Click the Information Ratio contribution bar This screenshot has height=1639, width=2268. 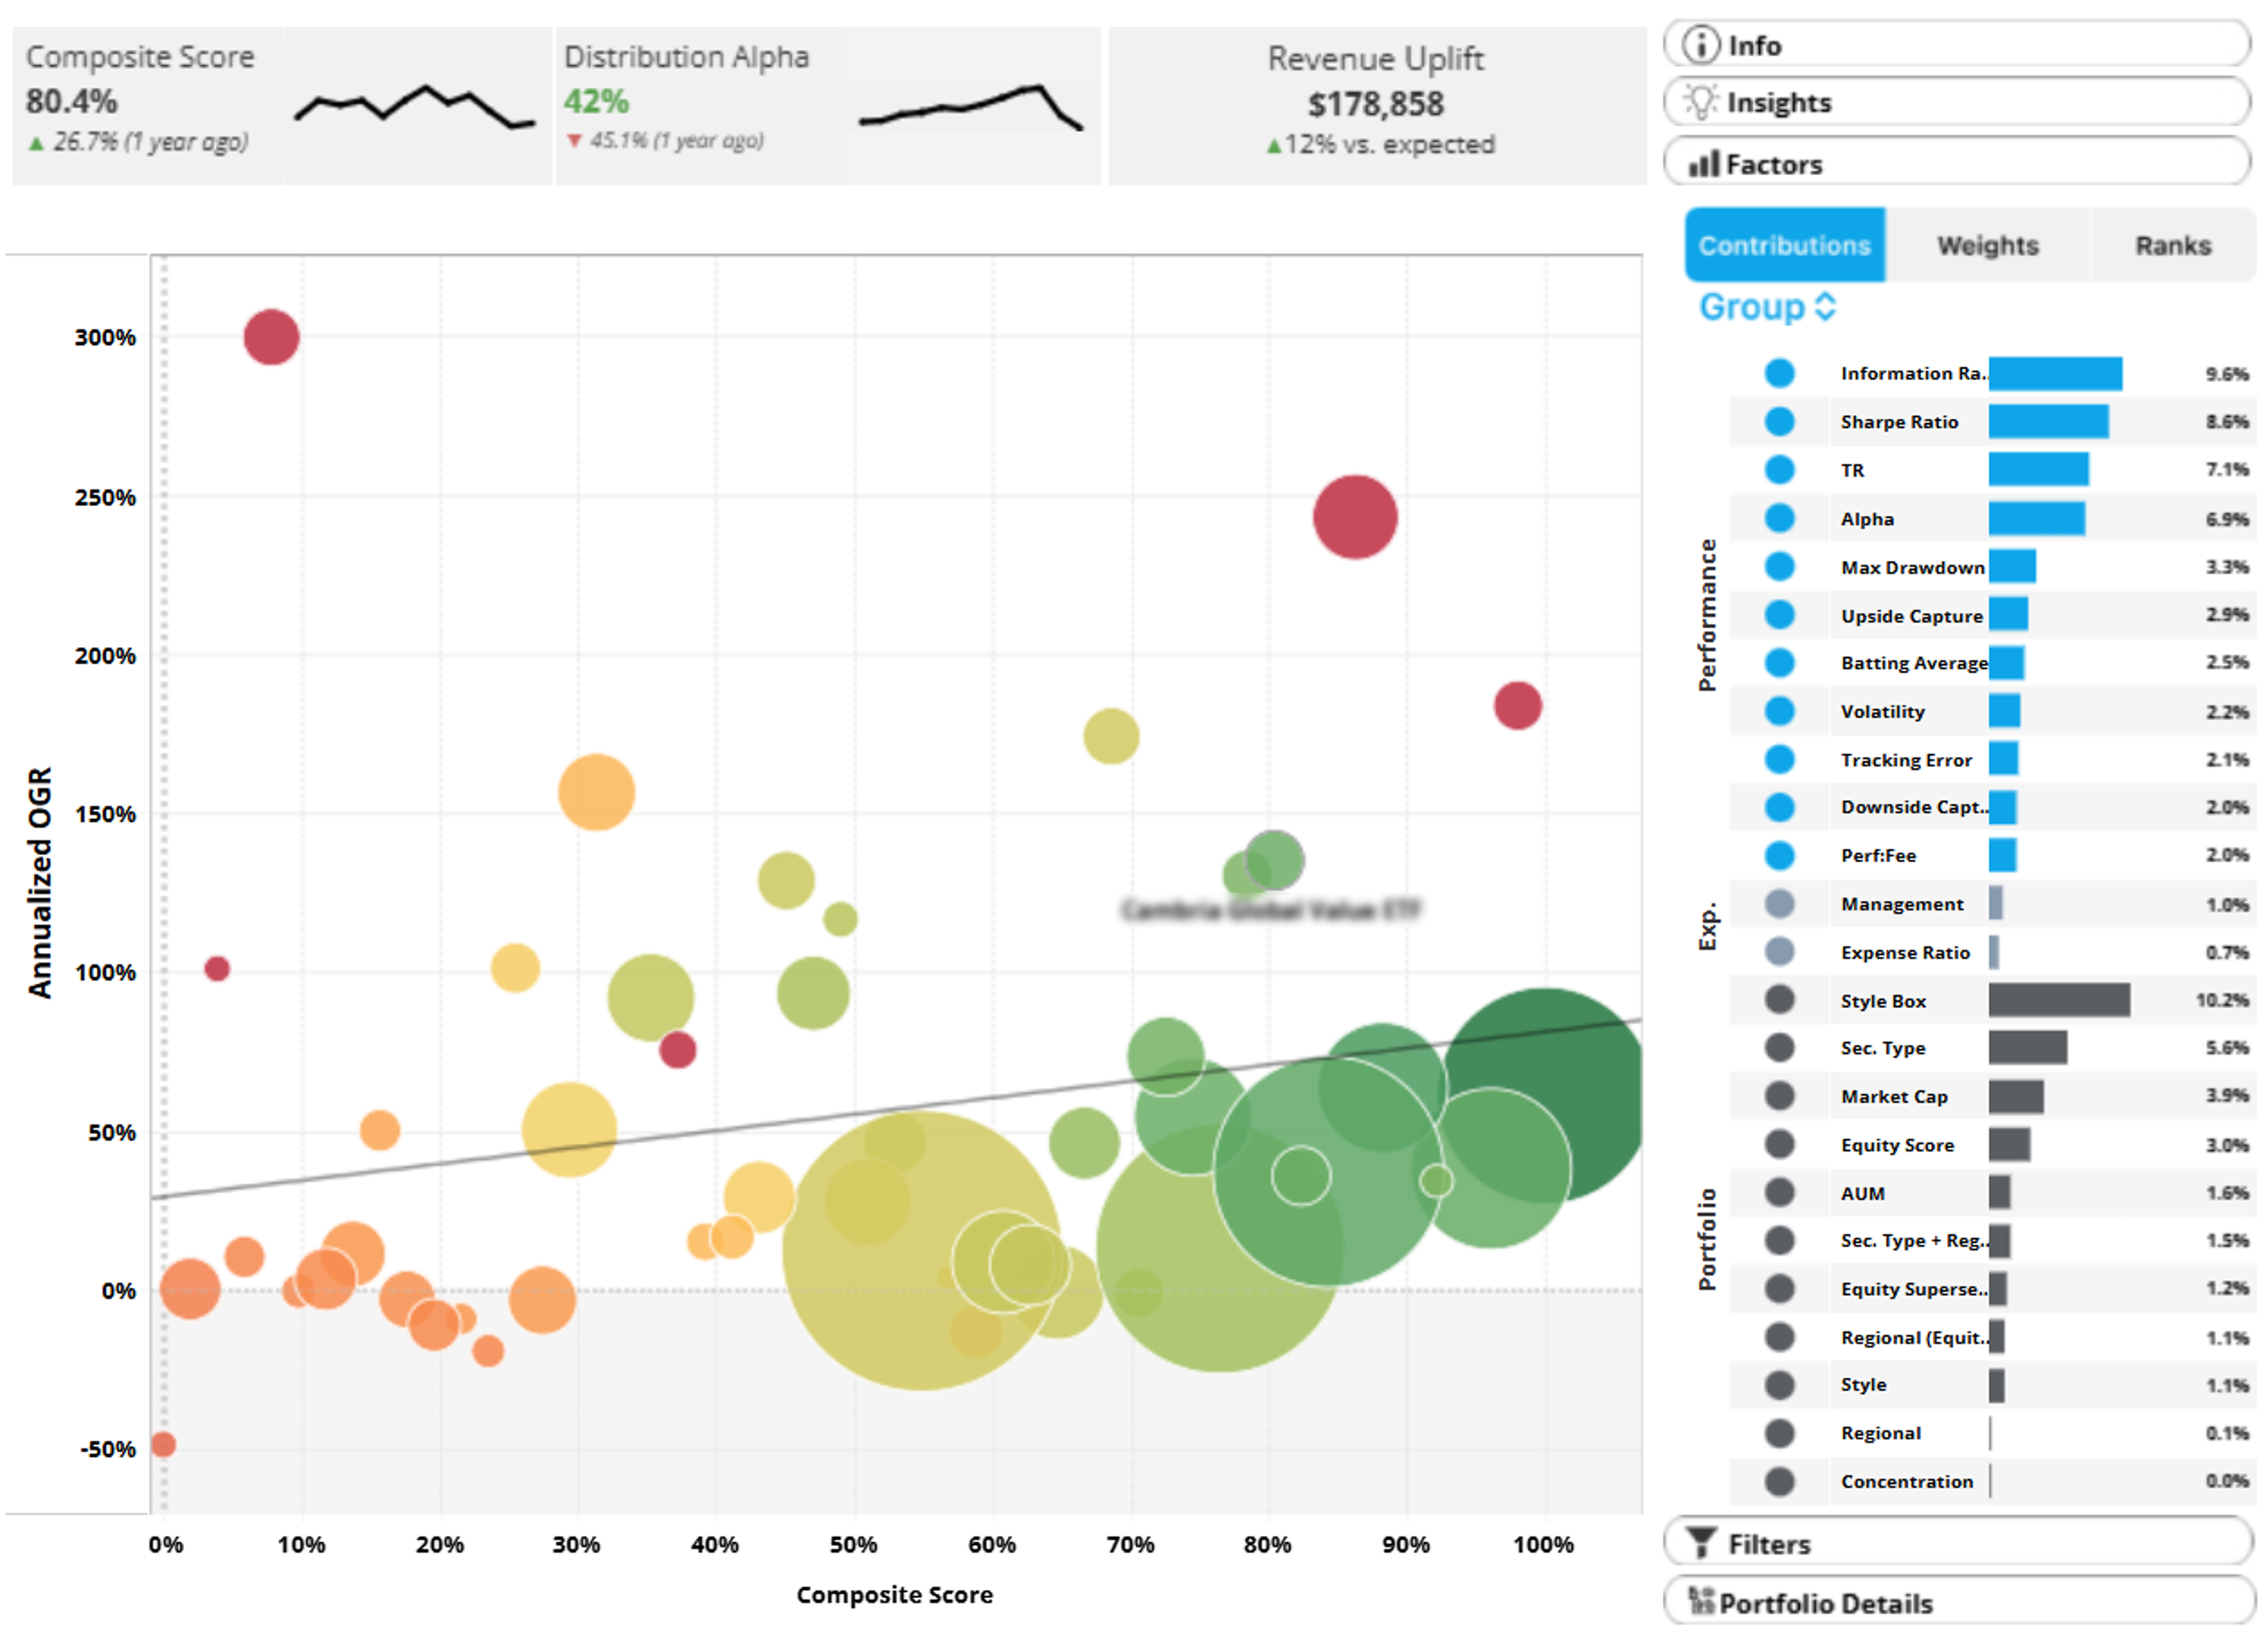[x=2055, y=373]
